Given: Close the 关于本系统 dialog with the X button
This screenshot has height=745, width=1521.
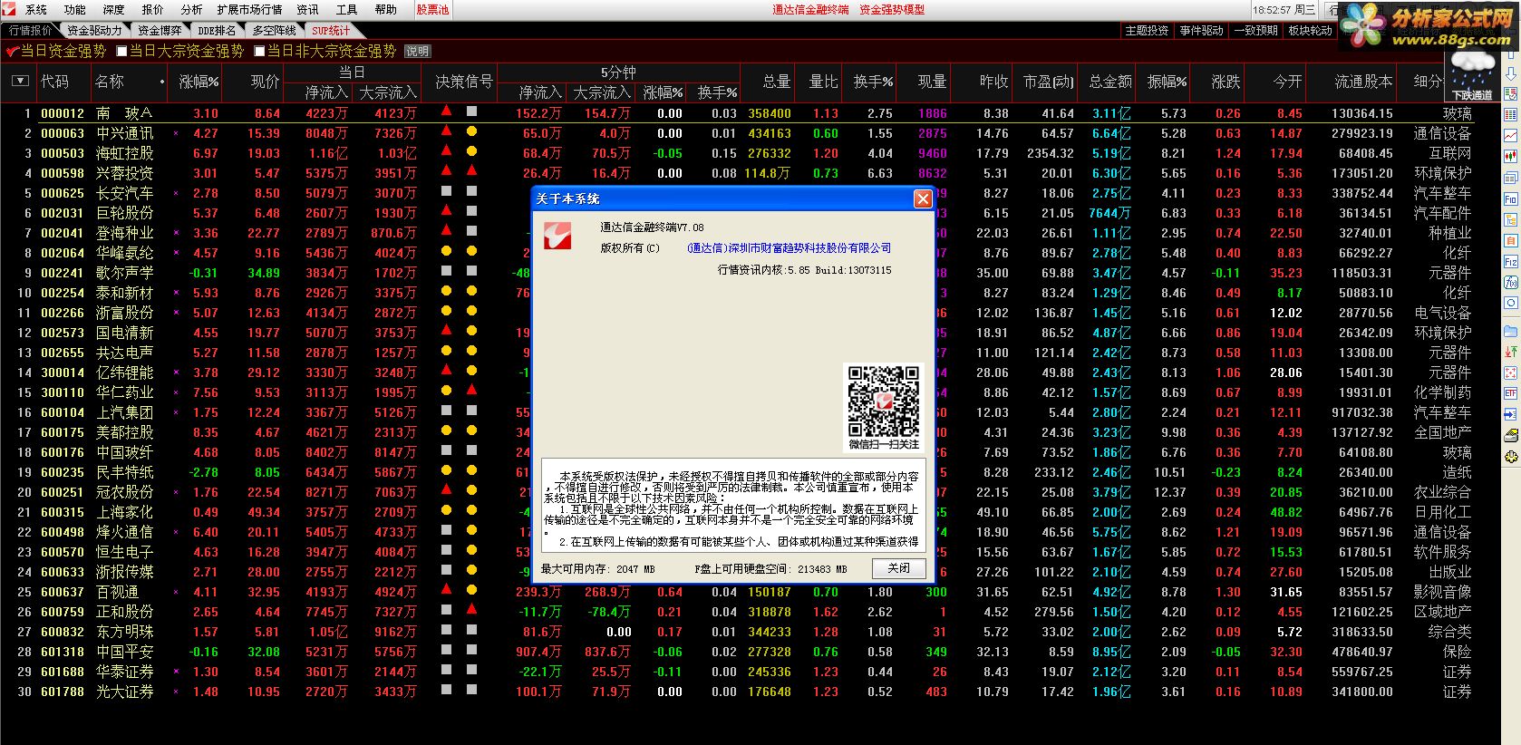Looking at the screenshot, I should pos(923,198).
